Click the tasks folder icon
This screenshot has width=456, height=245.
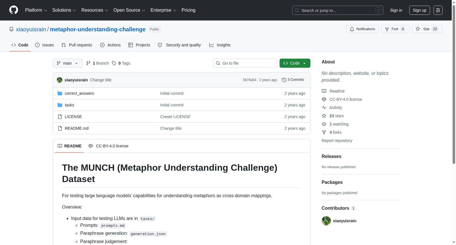tap(60, 105)
